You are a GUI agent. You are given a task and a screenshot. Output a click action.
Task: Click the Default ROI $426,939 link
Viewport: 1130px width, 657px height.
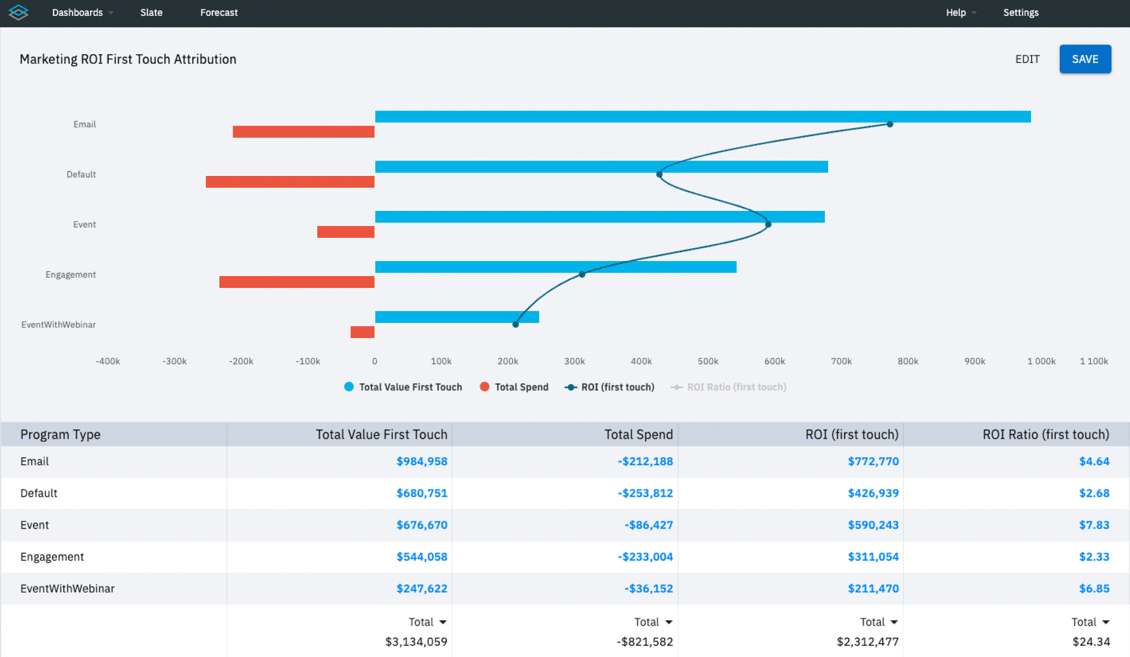coord(873,493)
